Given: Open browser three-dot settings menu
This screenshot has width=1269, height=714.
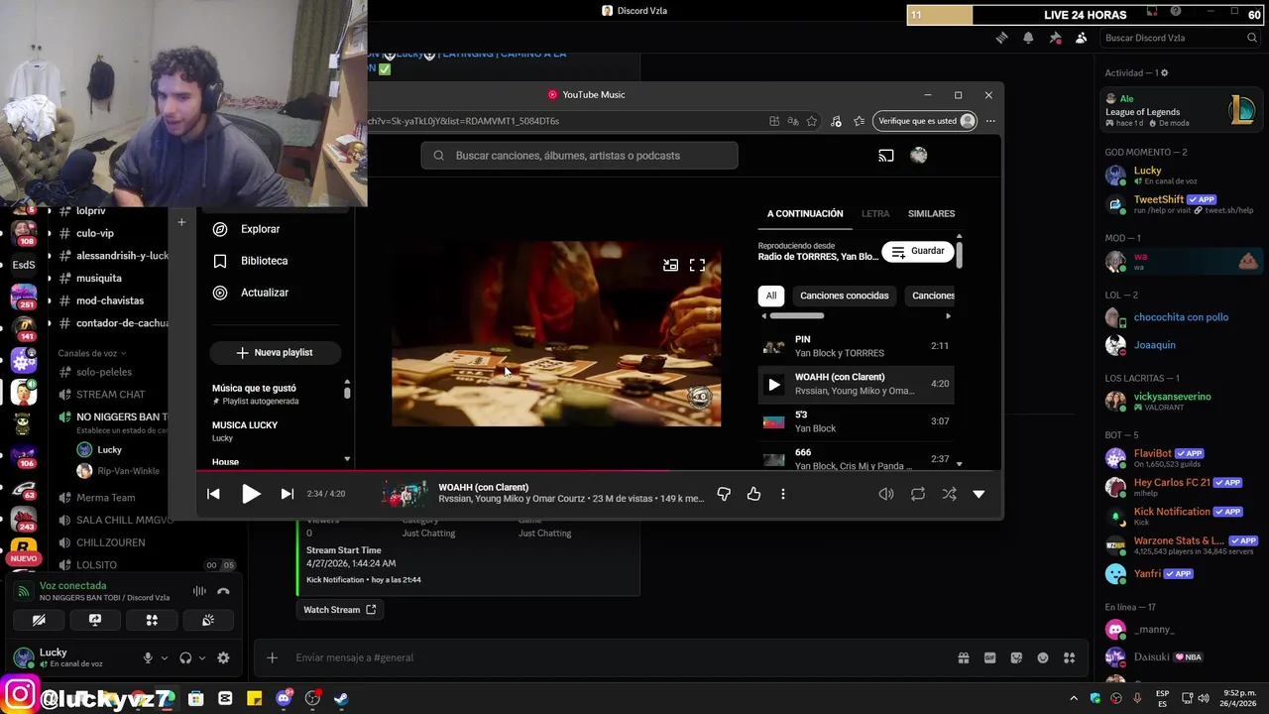Looking at the screenshot, I should pos(990,121).
